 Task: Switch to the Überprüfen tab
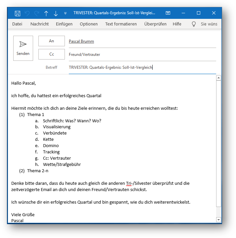[x=155, y=24]
